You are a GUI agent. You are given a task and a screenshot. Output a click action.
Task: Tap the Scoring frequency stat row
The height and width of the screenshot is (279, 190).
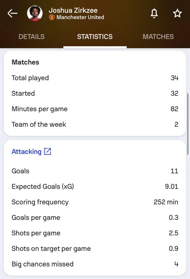[x=95, y=202]
